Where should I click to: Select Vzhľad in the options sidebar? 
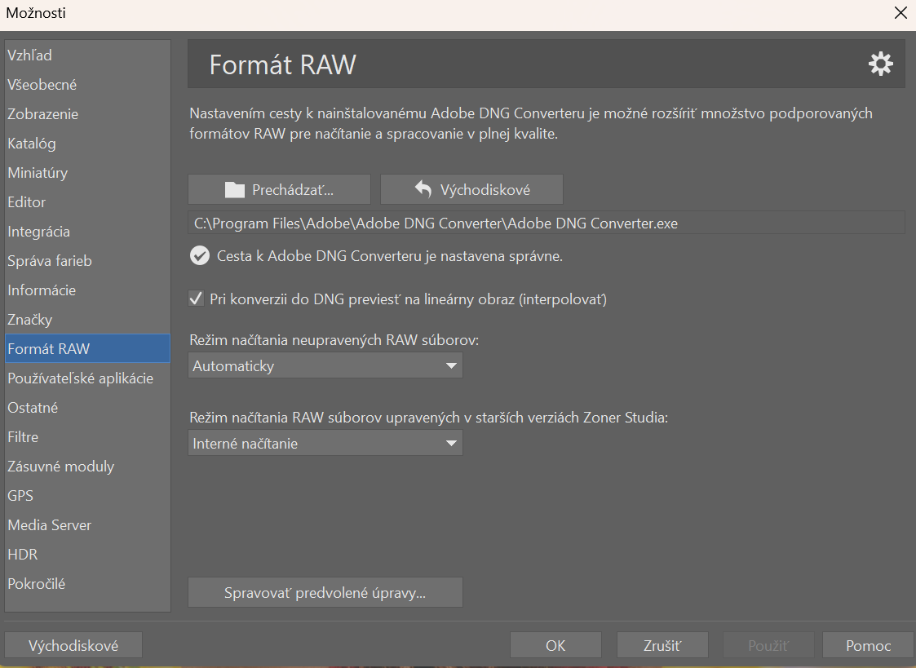click(87, 55)
